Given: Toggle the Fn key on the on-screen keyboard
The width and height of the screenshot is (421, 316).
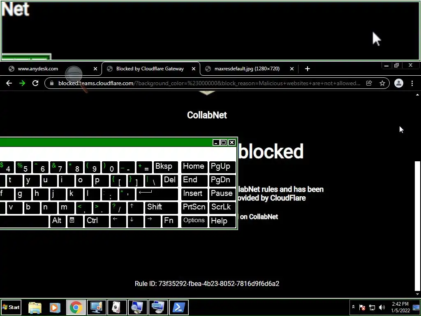Looking at the screenshot, I should pos(170,221).
